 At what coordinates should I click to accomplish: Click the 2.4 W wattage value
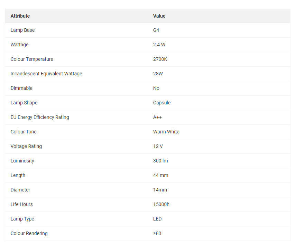[x=159, y=45]
